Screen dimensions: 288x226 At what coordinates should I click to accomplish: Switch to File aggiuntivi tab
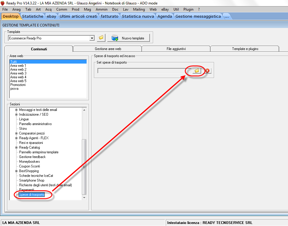point(176,49)
